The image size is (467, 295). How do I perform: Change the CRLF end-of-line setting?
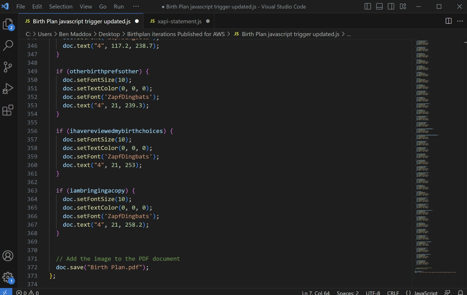393,293
